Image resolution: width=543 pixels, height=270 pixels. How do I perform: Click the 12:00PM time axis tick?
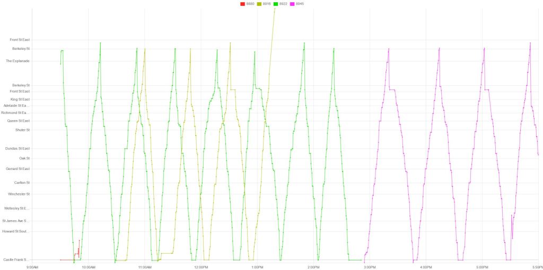click(x=200, y=267)
